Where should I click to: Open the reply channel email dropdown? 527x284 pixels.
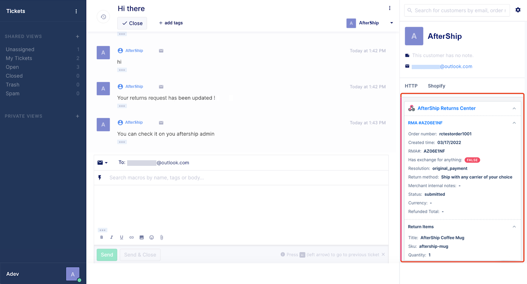[102, 163]
